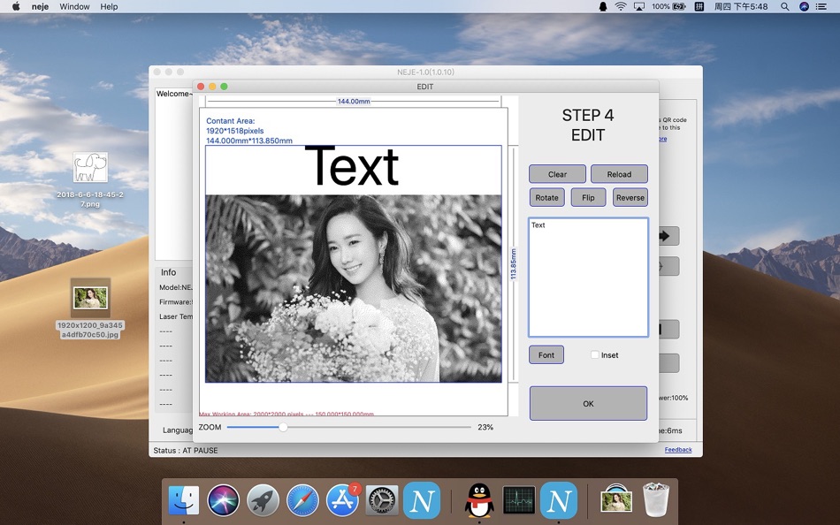The height and width of the screenshot is (525, 840).
Task: Open the photo preview dock item
Action: click(x=616, y=500)
